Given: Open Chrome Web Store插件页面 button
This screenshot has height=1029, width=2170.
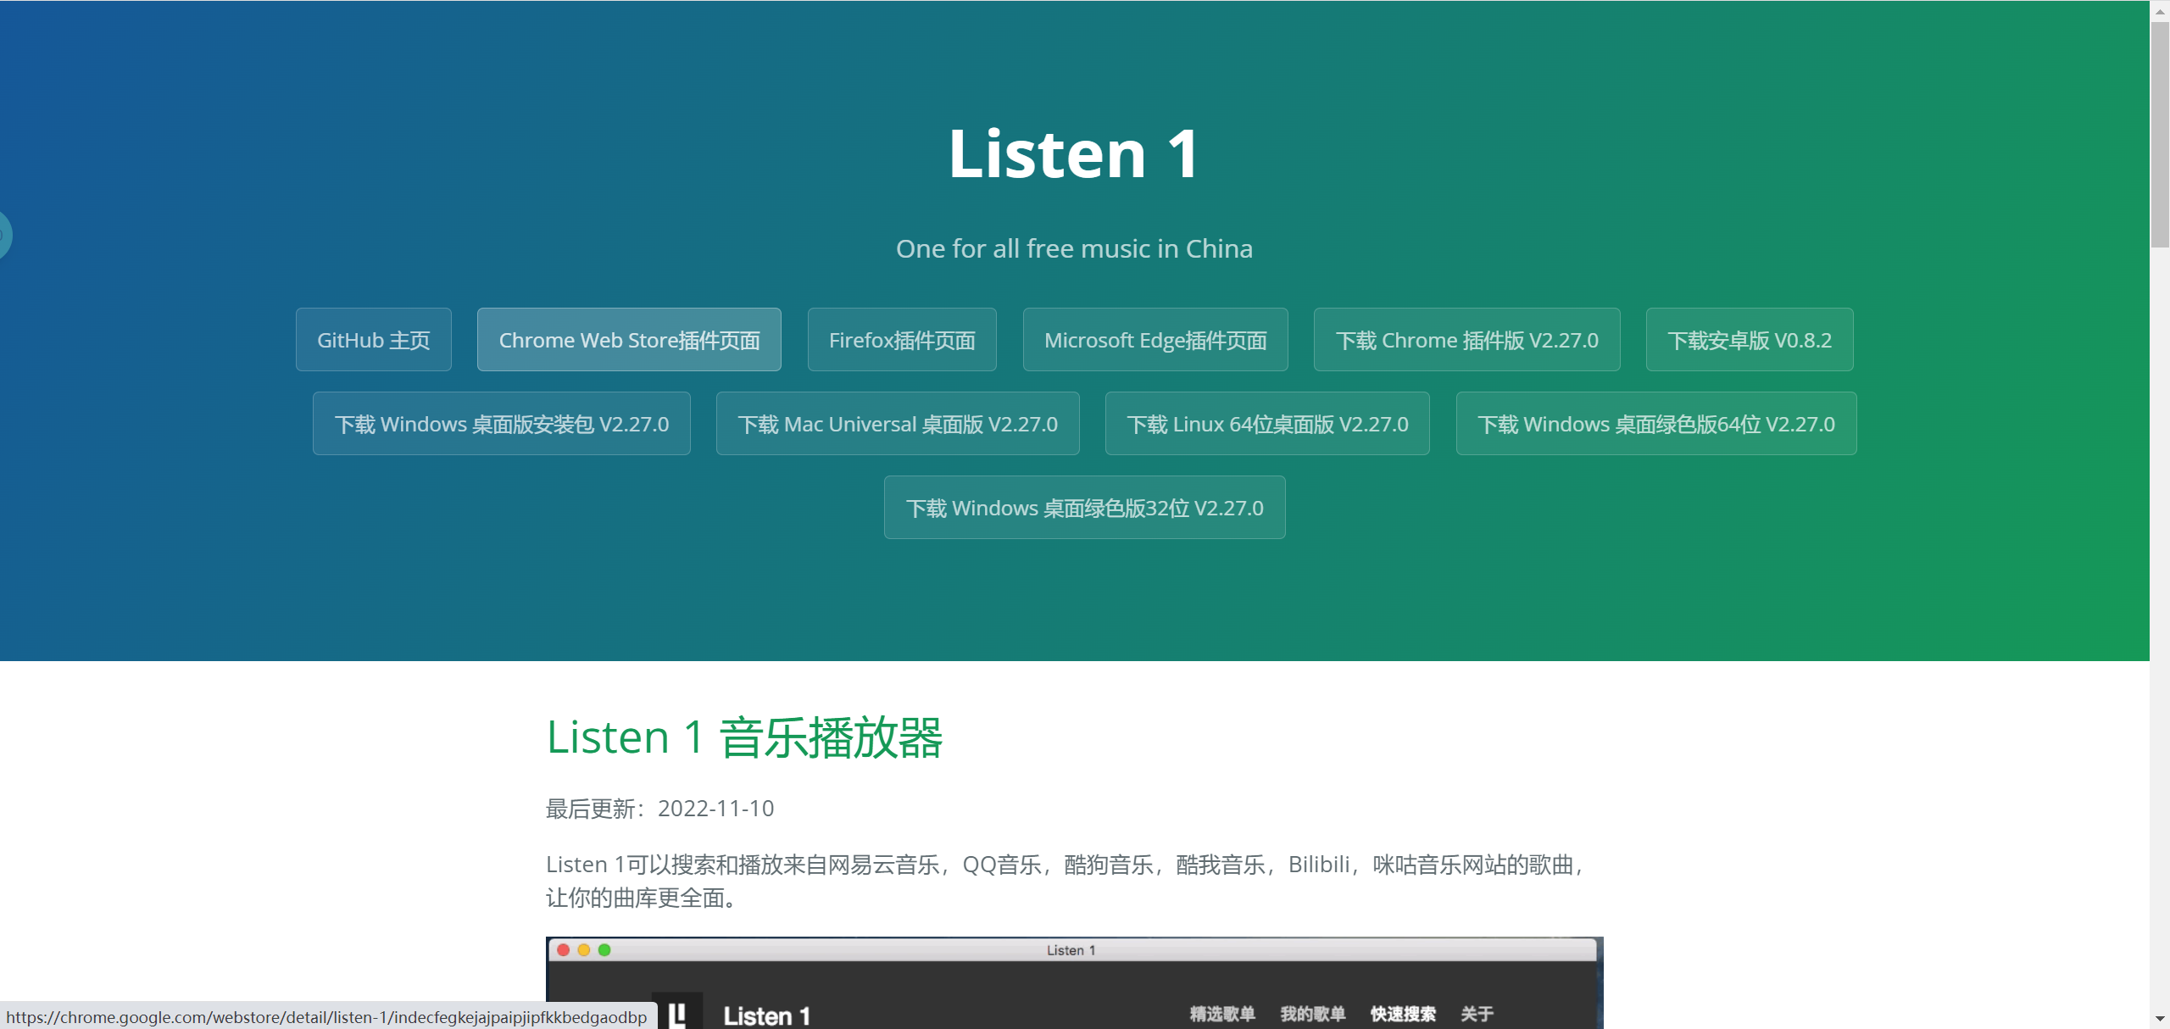Looking at the screenshot, I should (628, 340).
